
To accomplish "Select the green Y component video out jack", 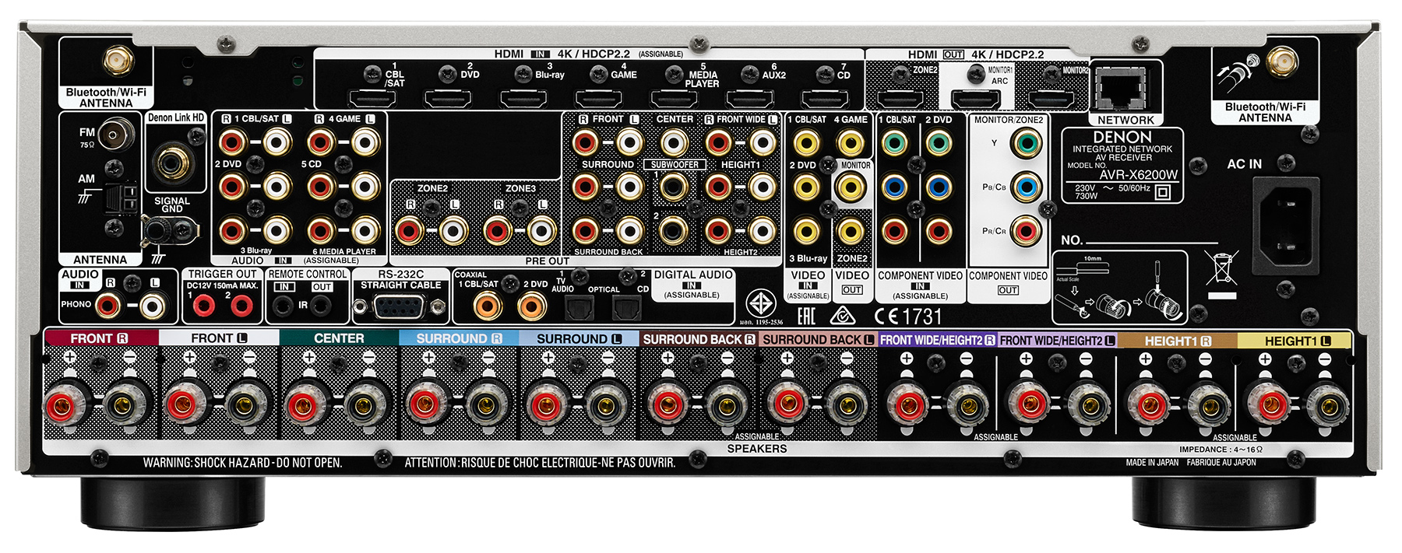I will pos(1027,143).
